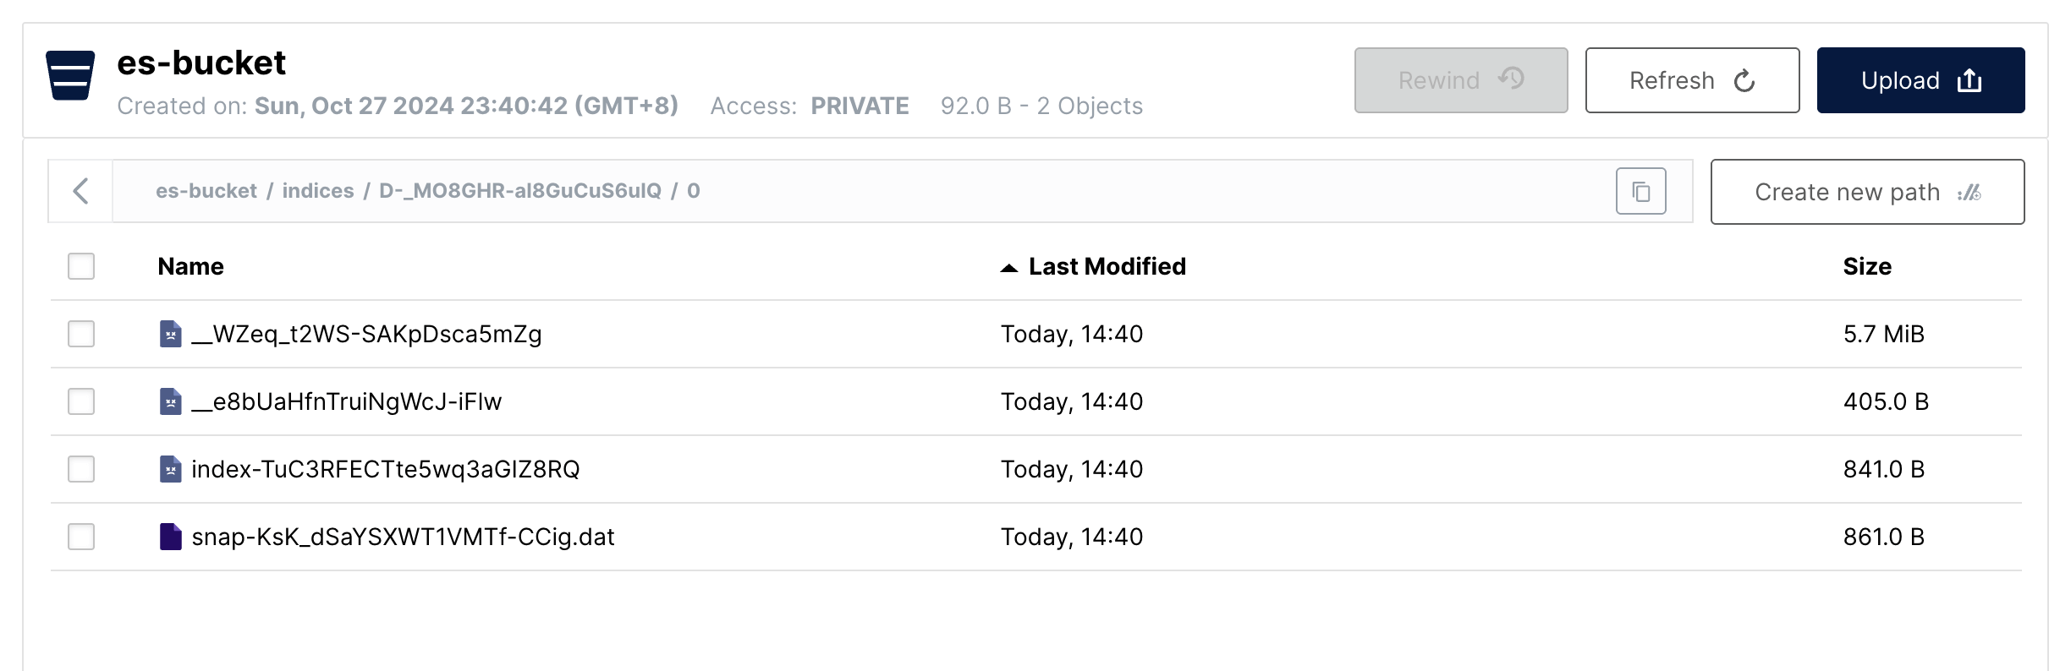
Task: Tick the index-TuC3RFECTte5wq3aGlZ8RQ checkbox
Action: point(81,469)
